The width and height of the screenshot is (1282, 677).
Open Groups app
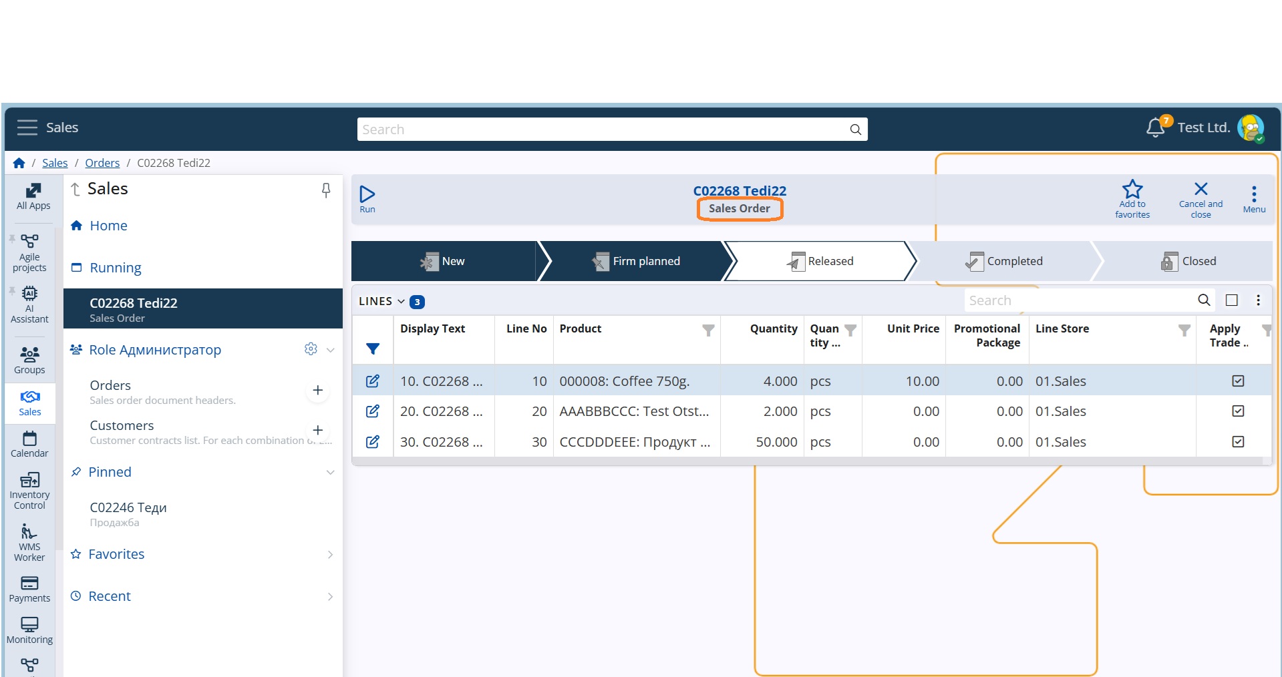(29, 361)
